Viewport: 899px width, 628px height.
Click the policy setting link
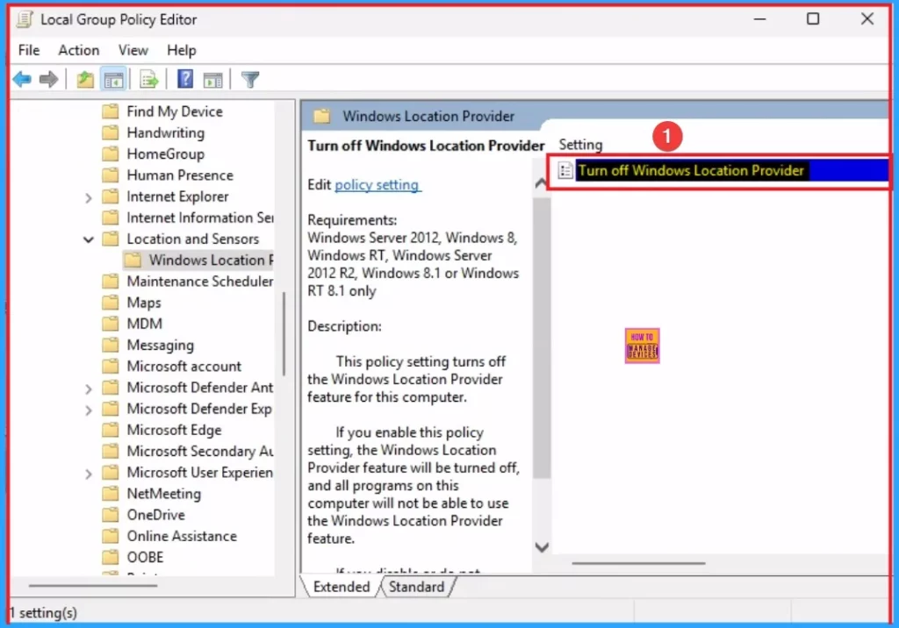tap(377, 184)
